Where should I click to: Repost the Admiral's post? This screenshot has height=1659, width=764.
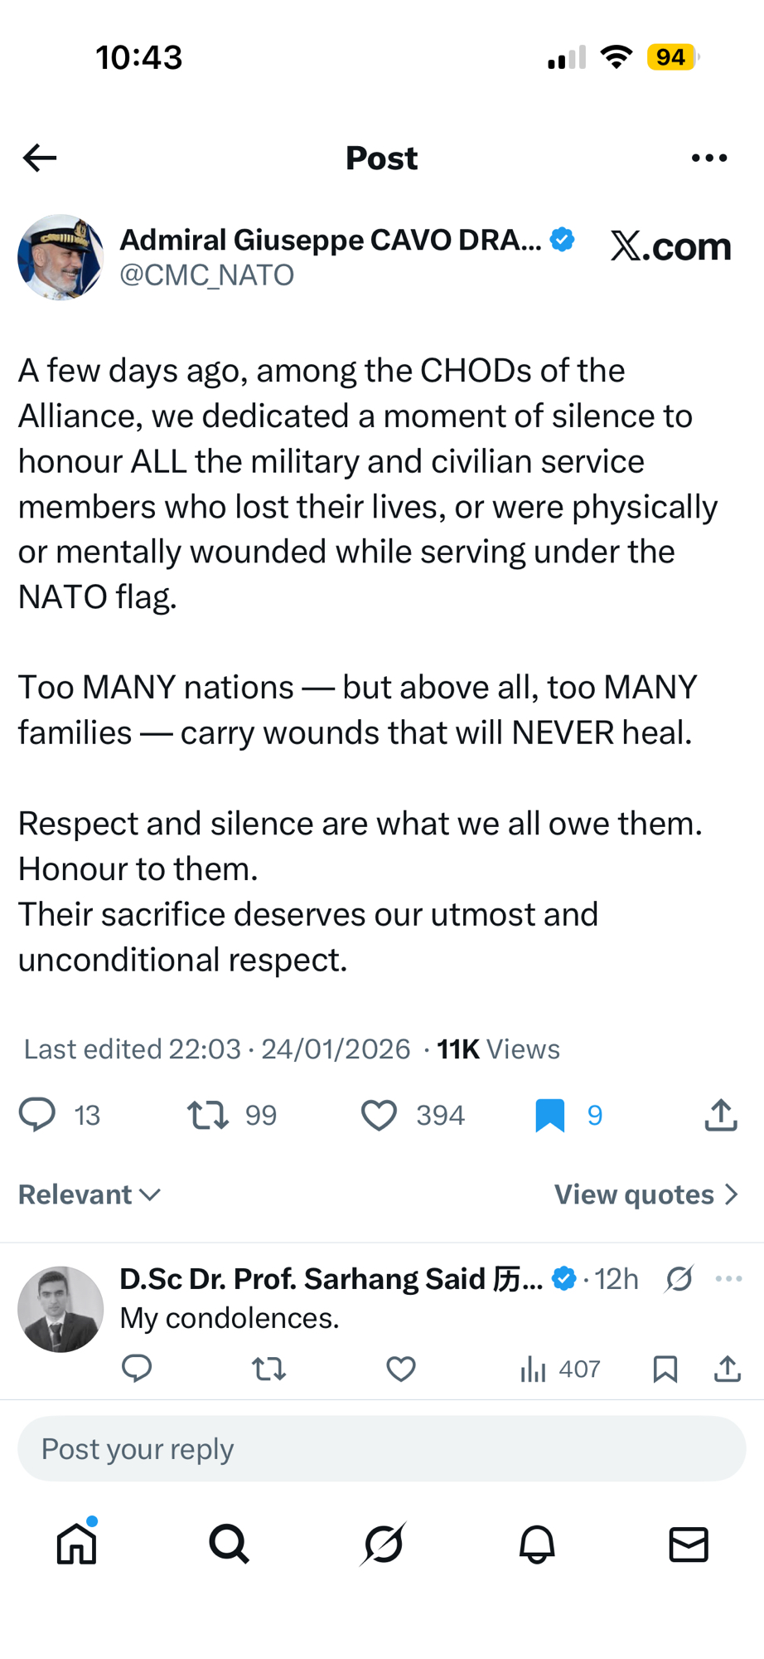click(x=208, y=1115)
